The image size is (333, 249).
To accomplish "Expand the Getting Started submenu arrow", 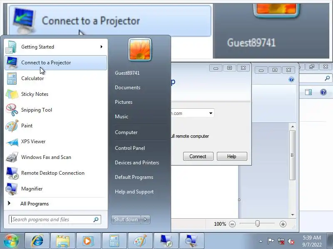I will coord(102,46).
